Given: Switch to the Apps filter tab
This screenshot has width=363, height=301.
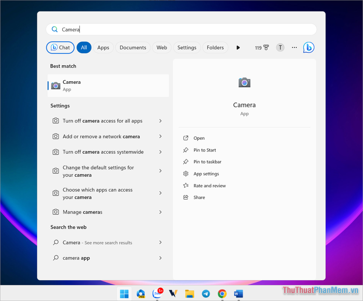Looking at the screenshot, I should pos(103,48).
